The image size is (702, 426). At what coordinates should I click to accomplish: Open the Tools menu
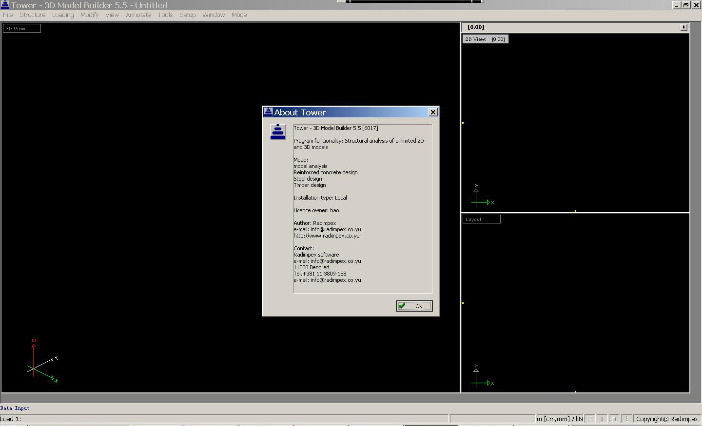(x=165, y=15)
